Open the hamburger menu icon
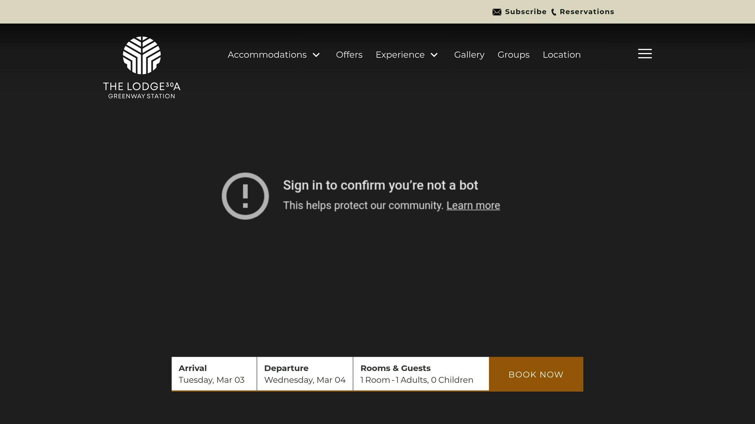 coord(645,54)
